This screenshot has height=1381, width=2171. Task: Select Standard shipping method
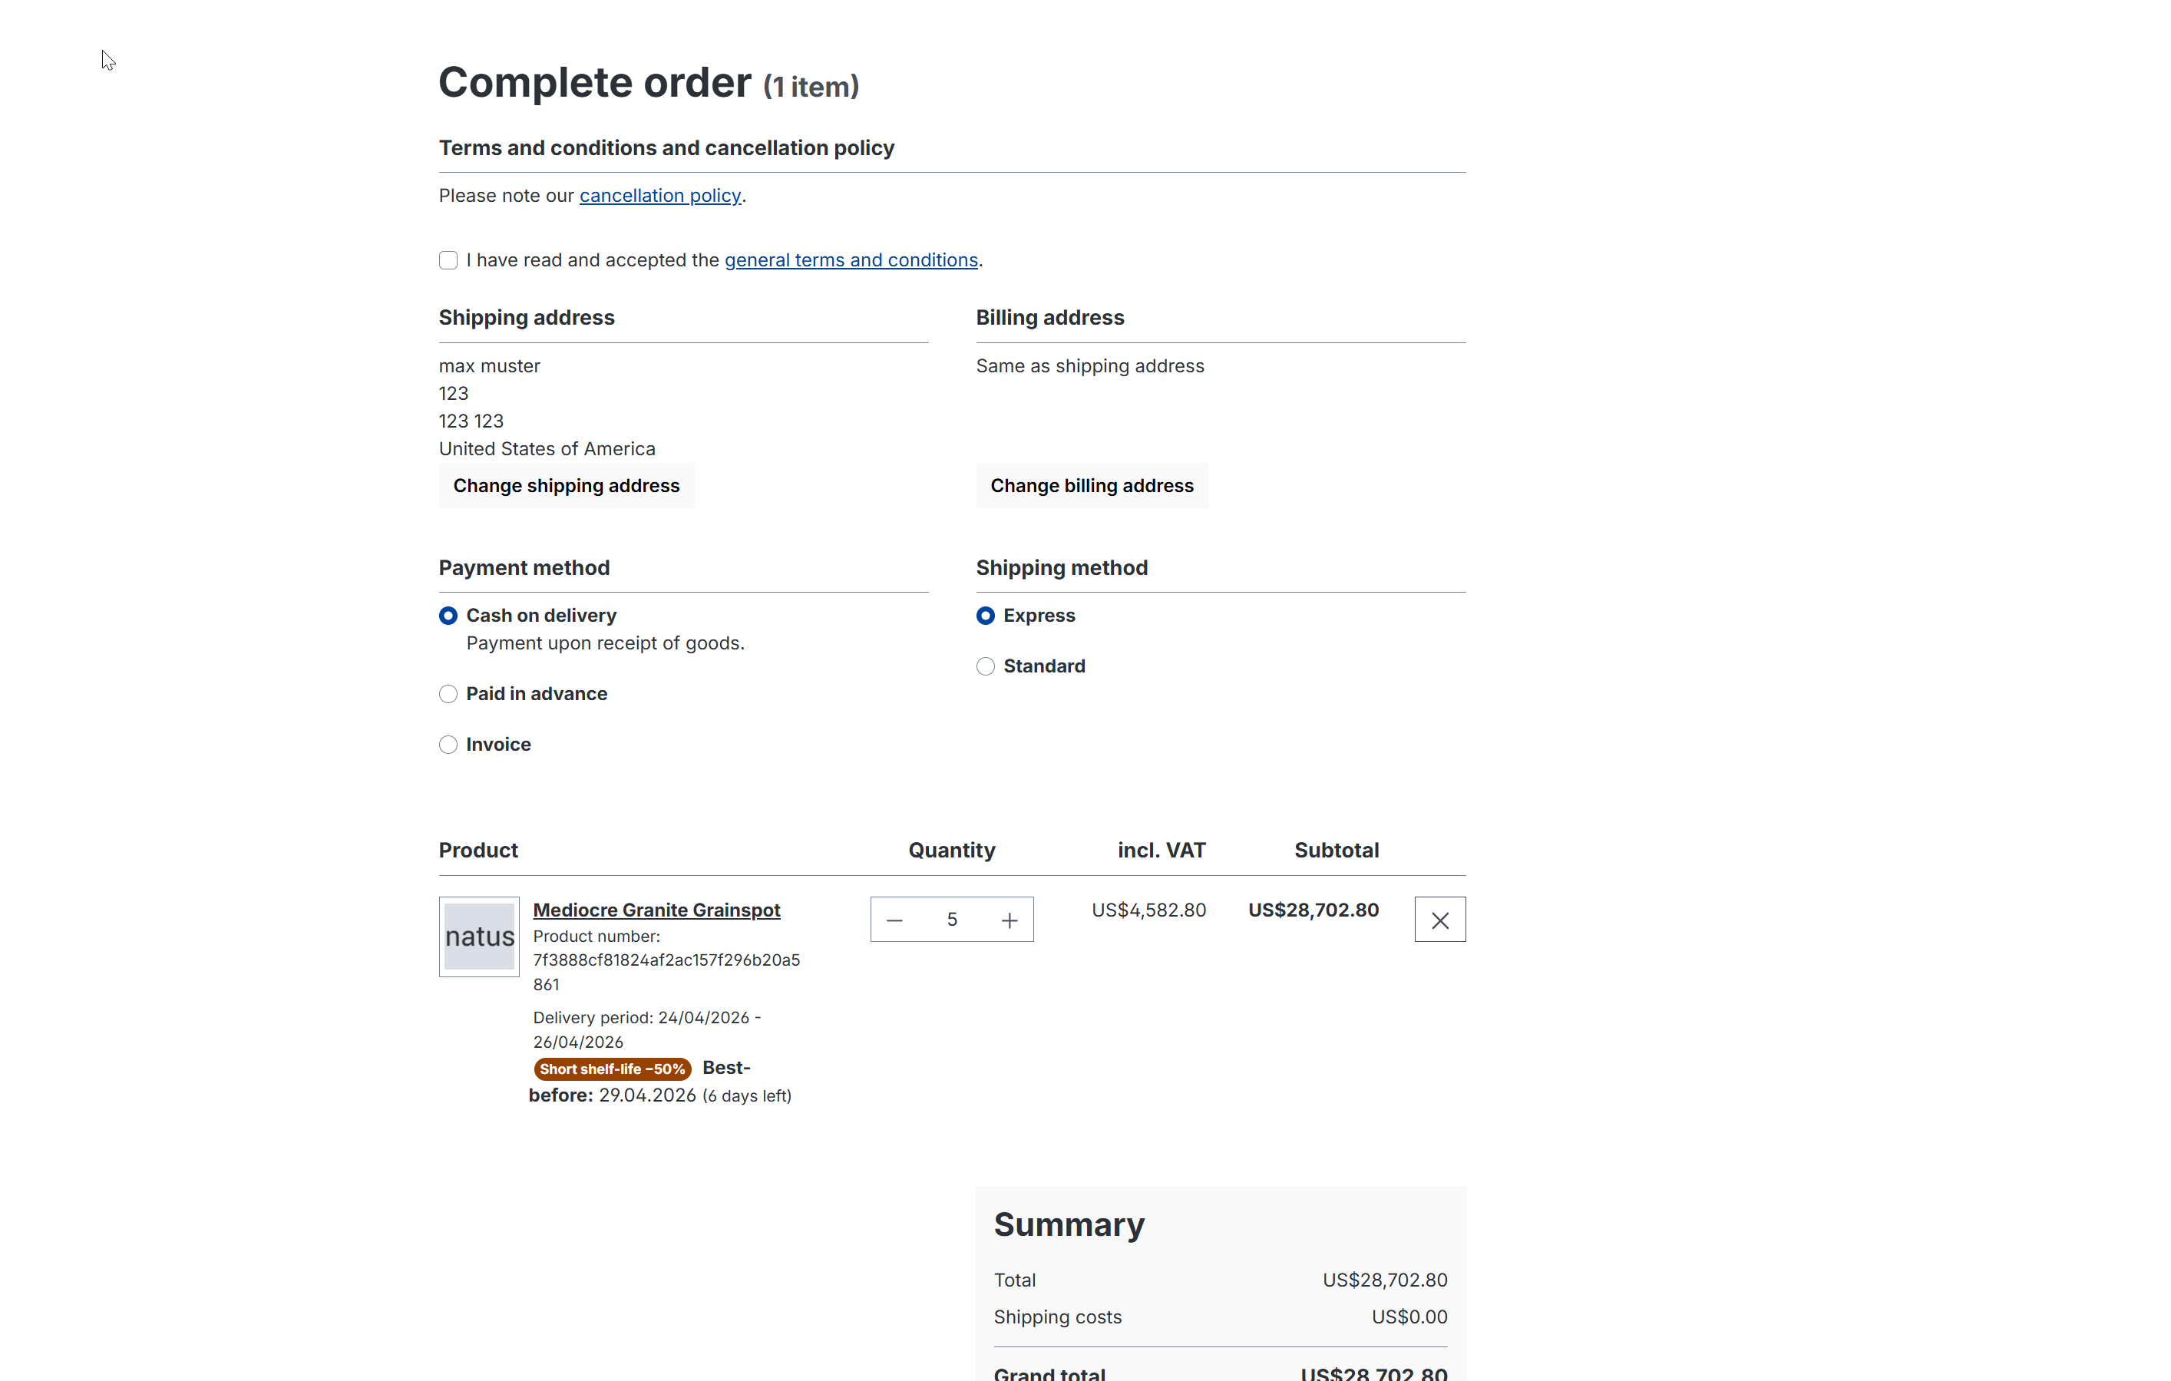pos(986,666)
